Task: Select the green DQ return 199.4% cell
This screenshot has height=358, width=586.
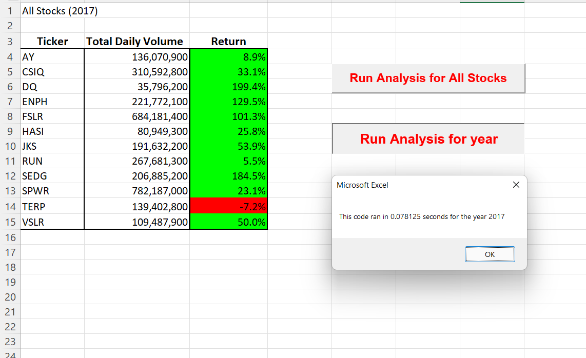Action: 228,87
